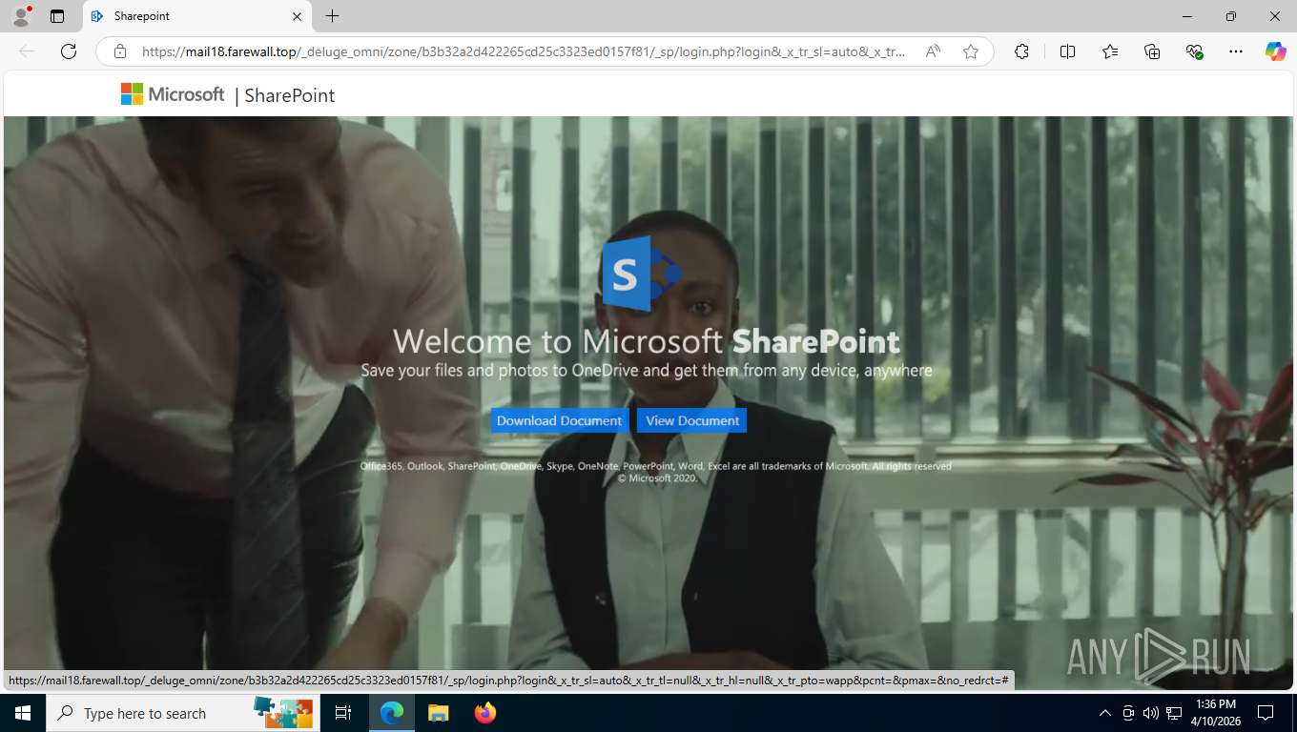Open the notification center icon
The height and width of the screenshot is (732, 1297).
pos(1266,713)
